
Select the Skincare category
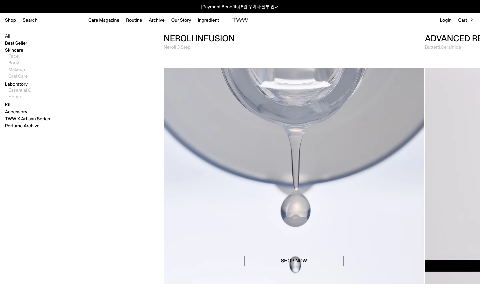[x=14, y=50]
